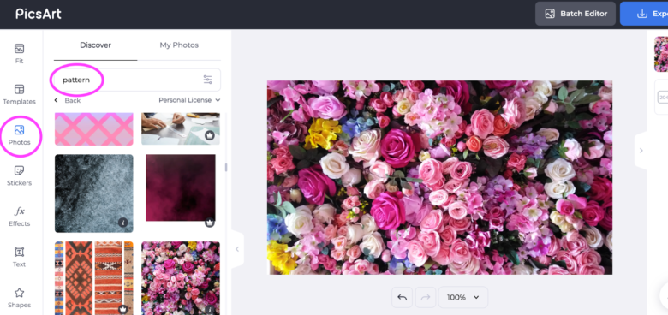Open the Stickers panel
Viewport: 668px width, 315px height.
pyautogui.click(x=19, y=175)
